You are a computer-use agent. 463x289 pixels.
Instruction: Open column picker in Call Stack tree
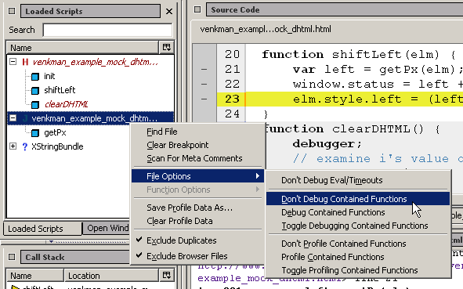[167, 275]
